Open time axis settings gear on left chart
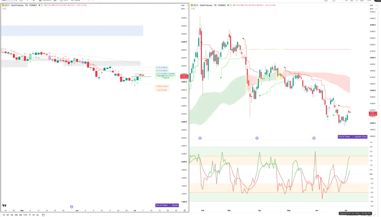Screen dimensions: 381x217 click(x=184, y=210)
